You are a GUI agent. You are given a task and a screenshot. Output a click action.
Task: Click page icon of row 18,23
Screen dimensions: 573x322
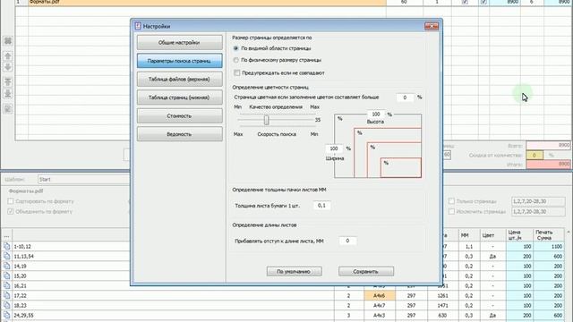pos(6,305)
